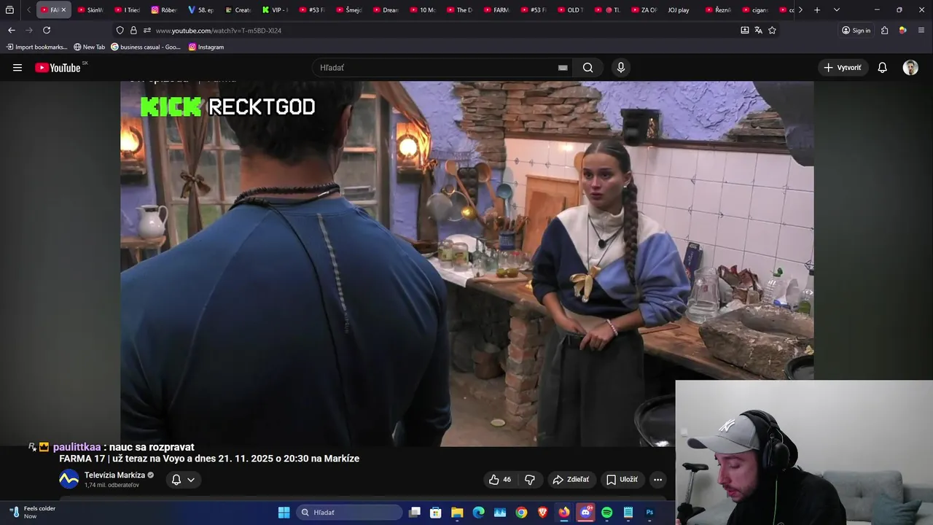Switch to the VIP Kick tab
Viewport: 933px width, 525px height.
276,10
